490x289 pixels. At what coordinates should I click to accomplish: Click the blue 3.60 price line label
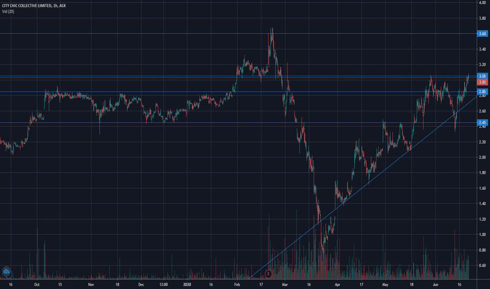point(482,34)
